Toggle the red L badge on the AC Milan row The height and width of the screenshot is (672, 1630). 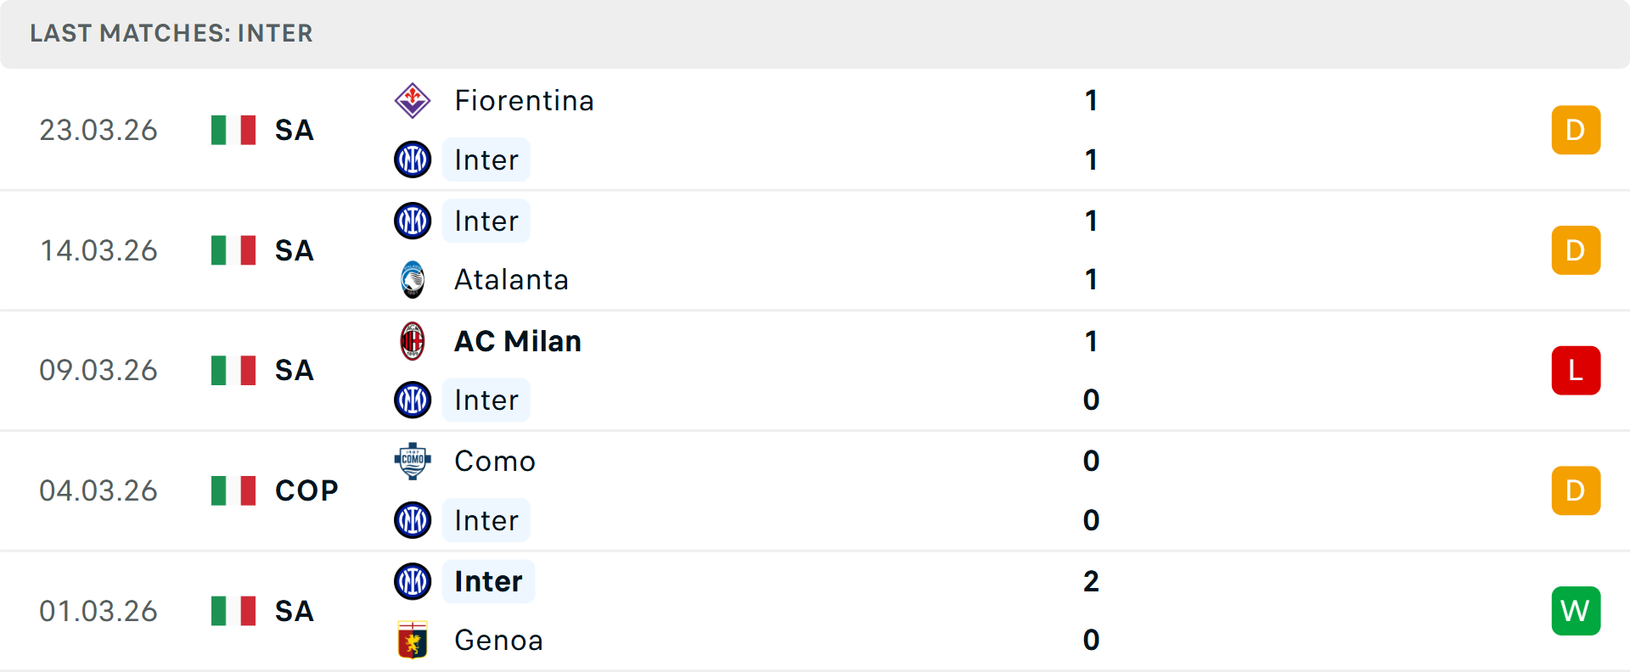(1576, 370)
